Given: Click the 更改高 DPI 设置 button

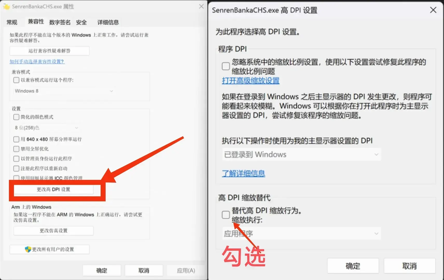Looking at the screenshot, I should 53,190.
